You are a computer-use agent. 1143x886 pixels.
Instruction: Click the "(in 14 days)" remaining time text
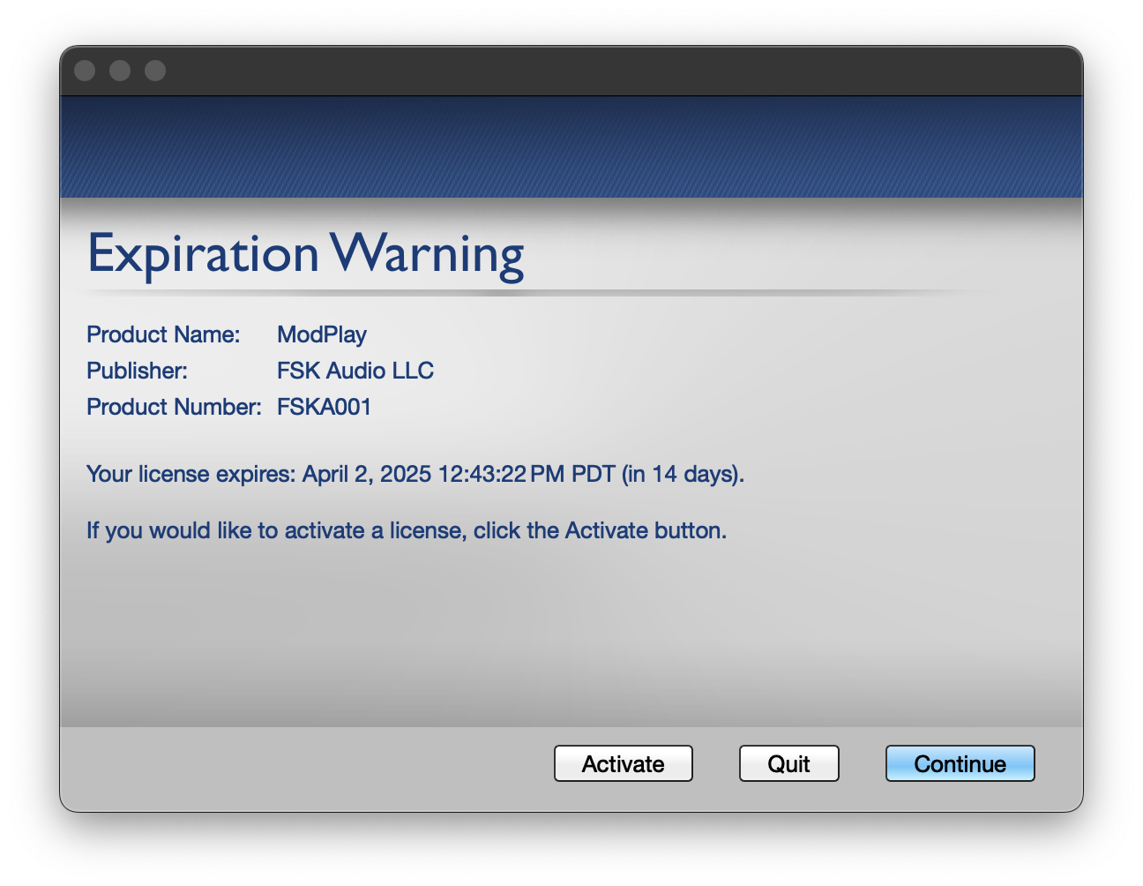683,474
